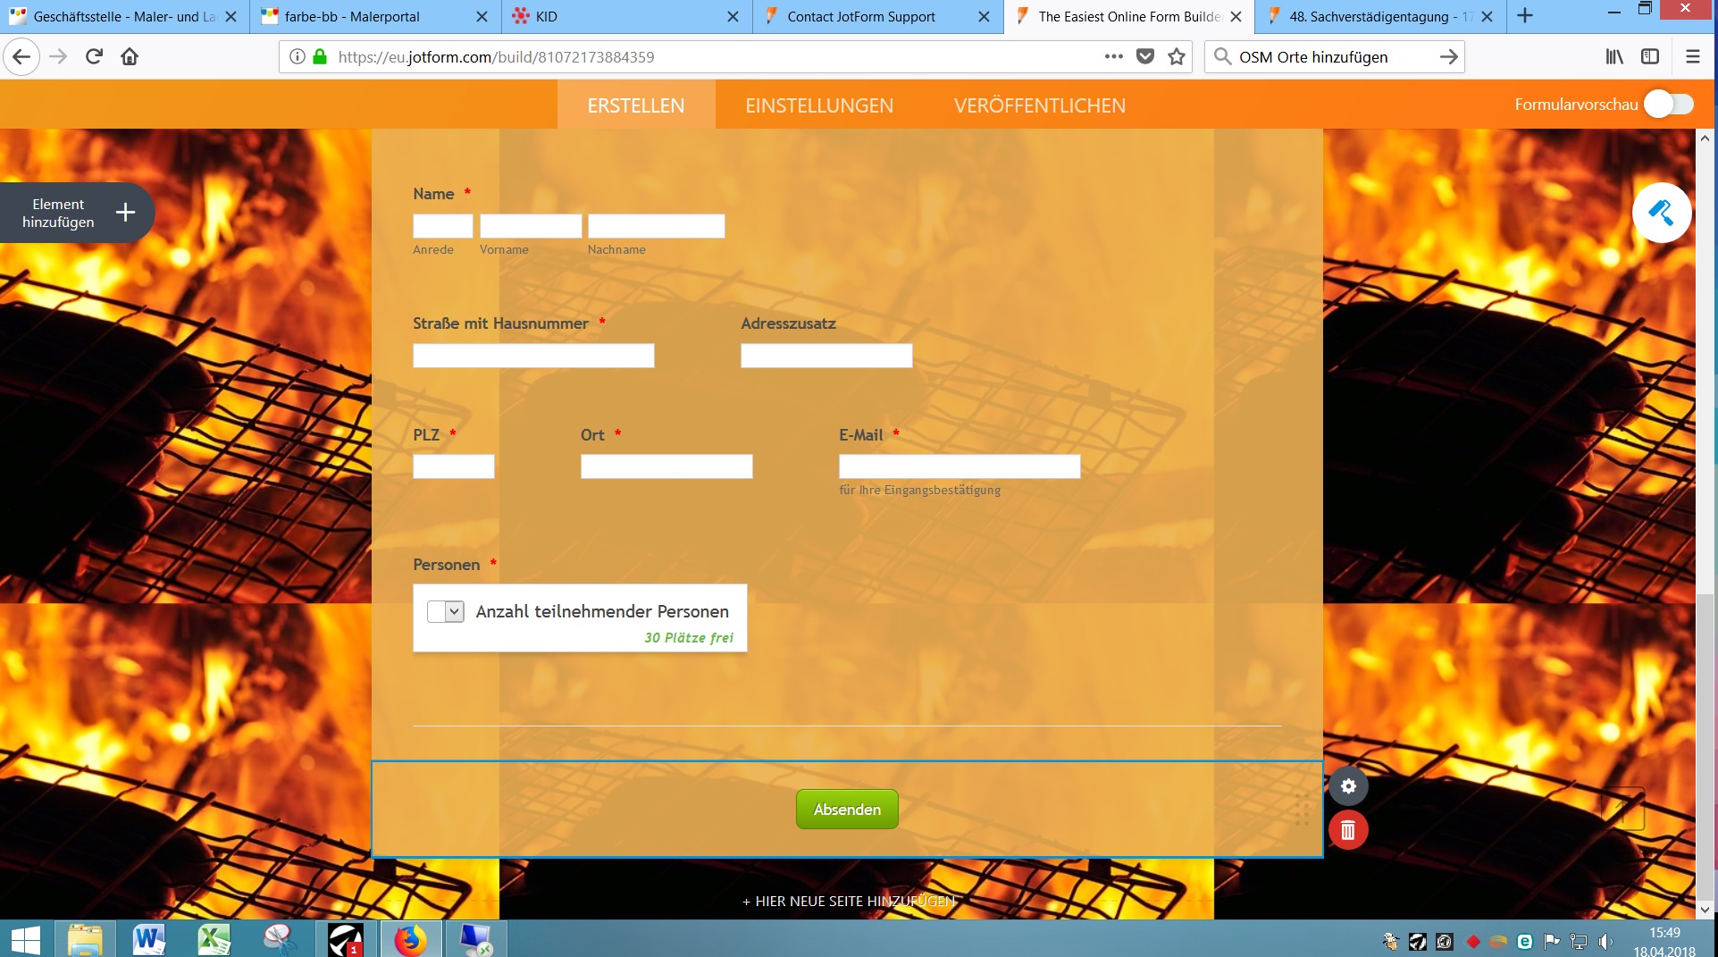Screen dimensions: 1718x957
Task: Go to the browser home page
Action: [x=130, y=57]
